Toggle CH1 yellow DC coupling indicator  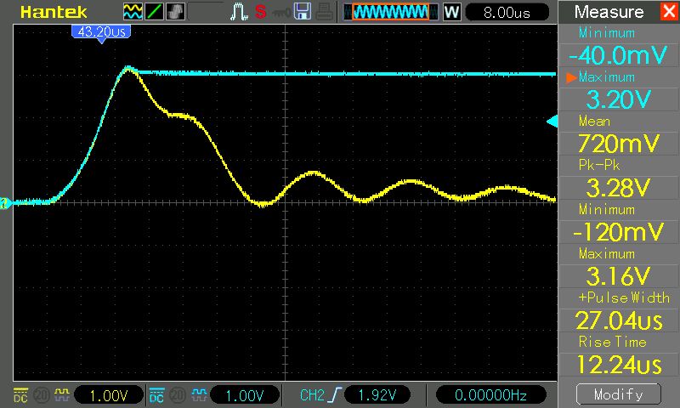point(20,395)
